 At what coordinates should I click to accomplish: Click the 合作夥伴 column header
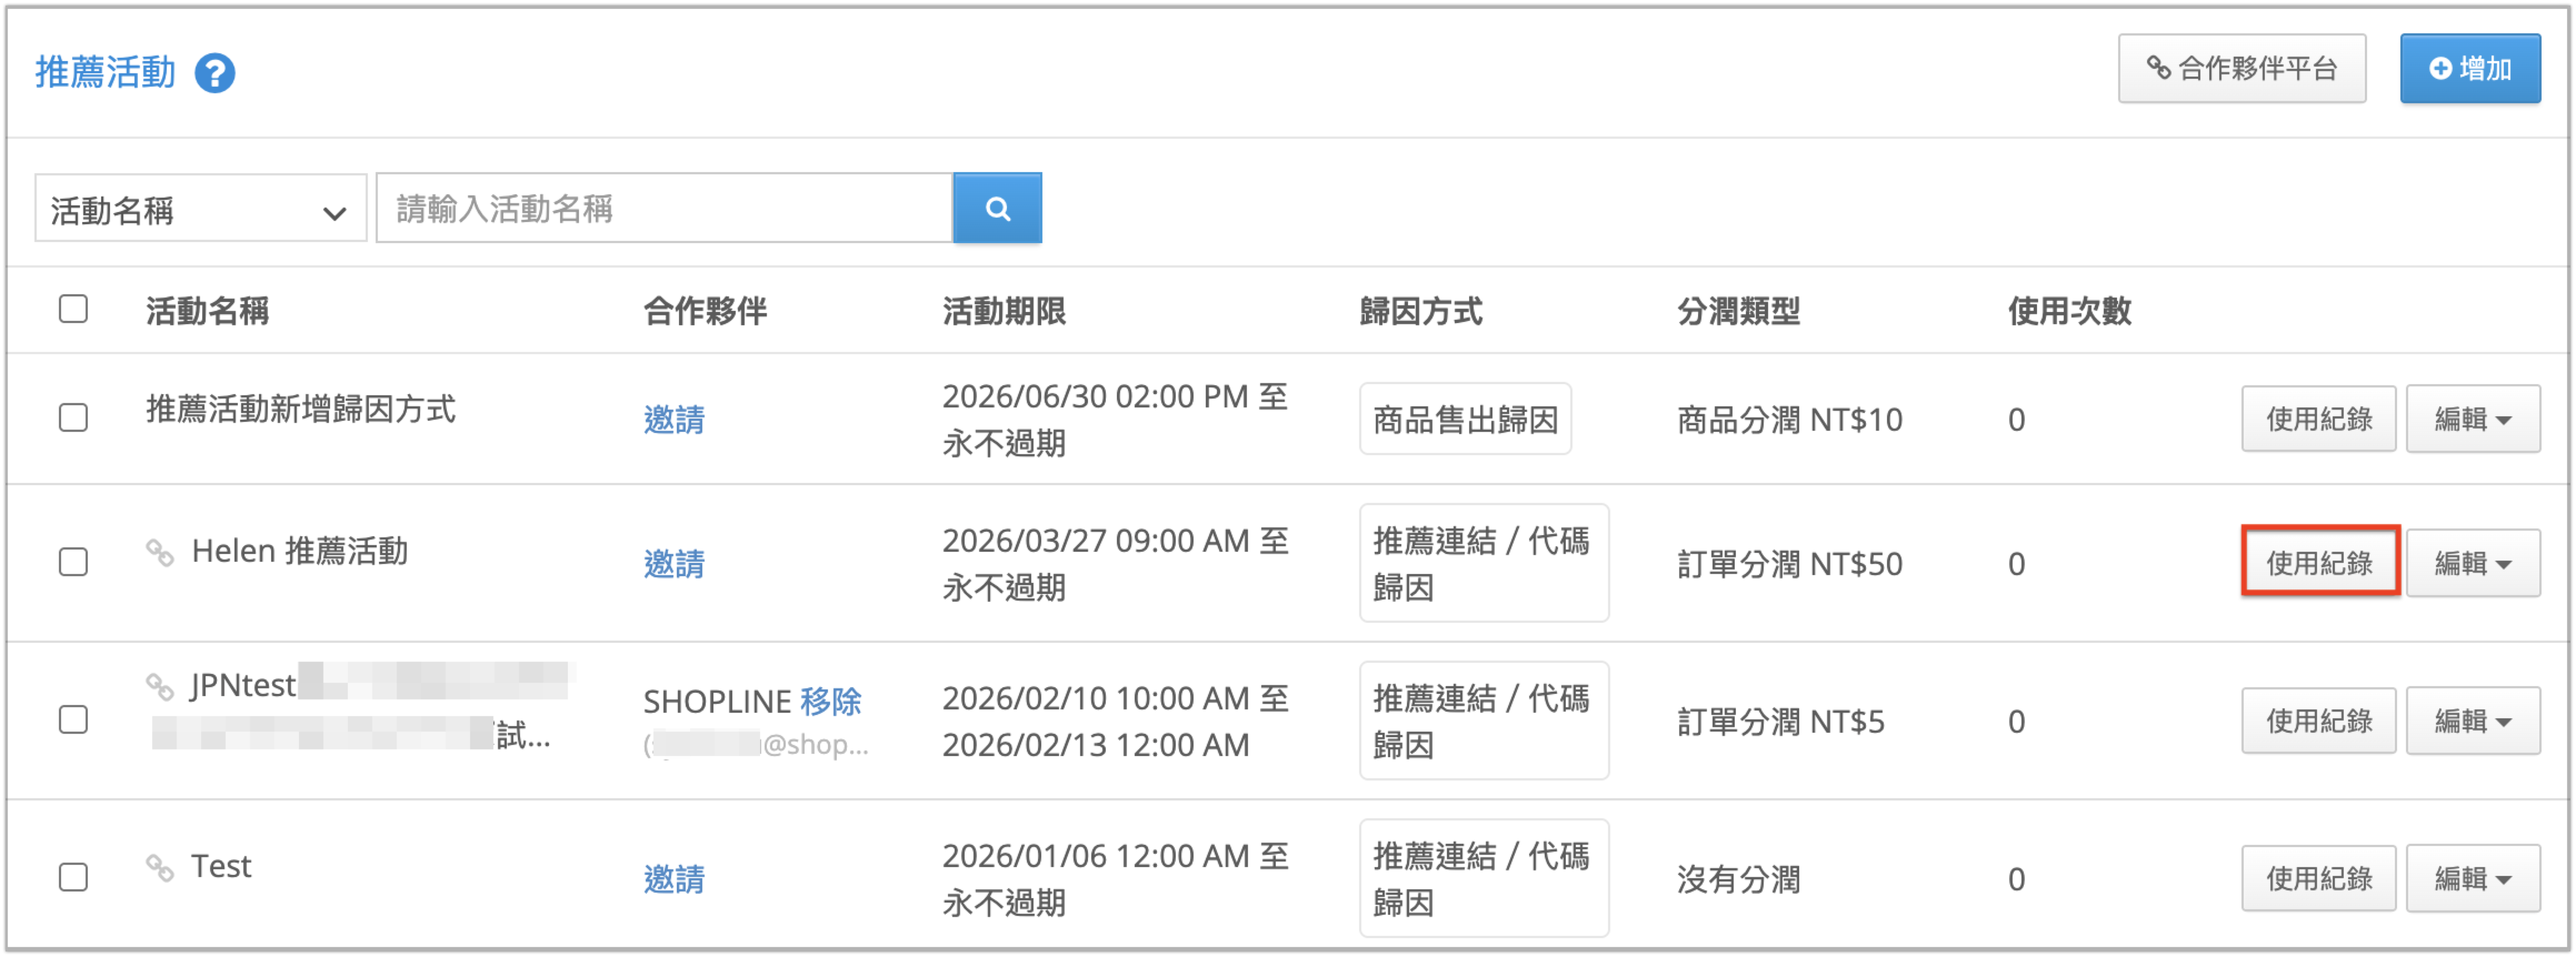[705, 311]
